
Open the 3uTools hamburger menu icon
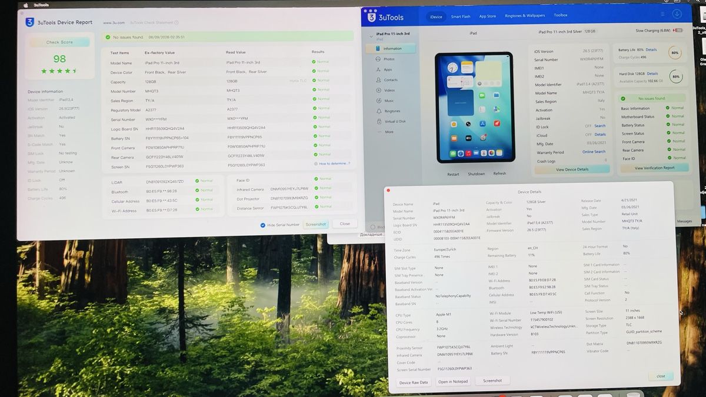pos(663,14)
